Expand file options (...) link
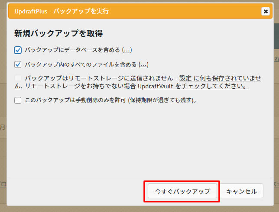Screen dimensions: 279x212 143,64
